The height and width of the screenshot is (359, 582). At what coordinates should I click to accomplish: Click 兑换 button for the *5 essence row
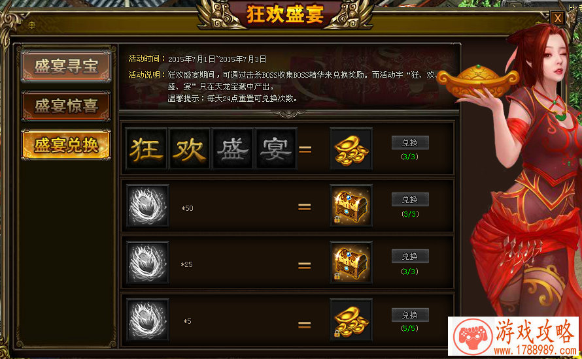(x=410, y=315)
